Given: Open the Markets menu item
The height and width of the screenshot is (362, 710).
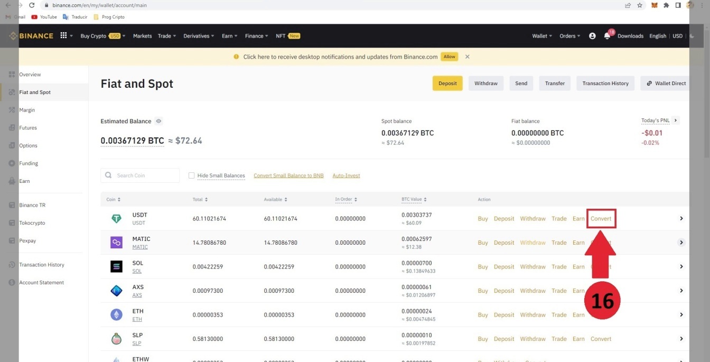Looking at the screenshot, I should [x=142, y=36].
